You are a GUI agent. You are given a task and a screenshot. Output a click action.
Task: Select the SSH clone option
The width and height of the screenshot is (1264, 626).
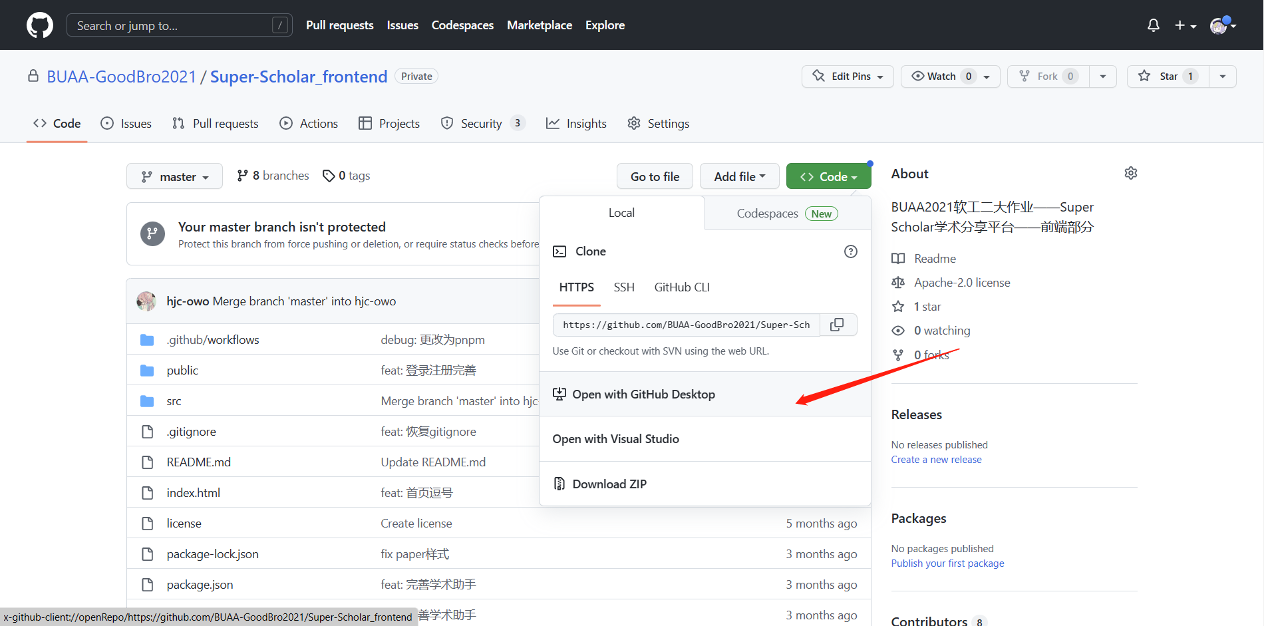pos(624,287)
